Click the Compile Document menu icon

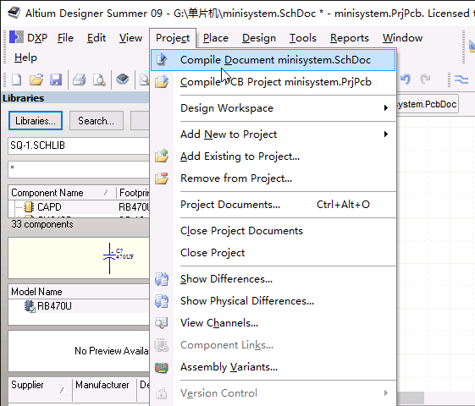coord(162,59)
